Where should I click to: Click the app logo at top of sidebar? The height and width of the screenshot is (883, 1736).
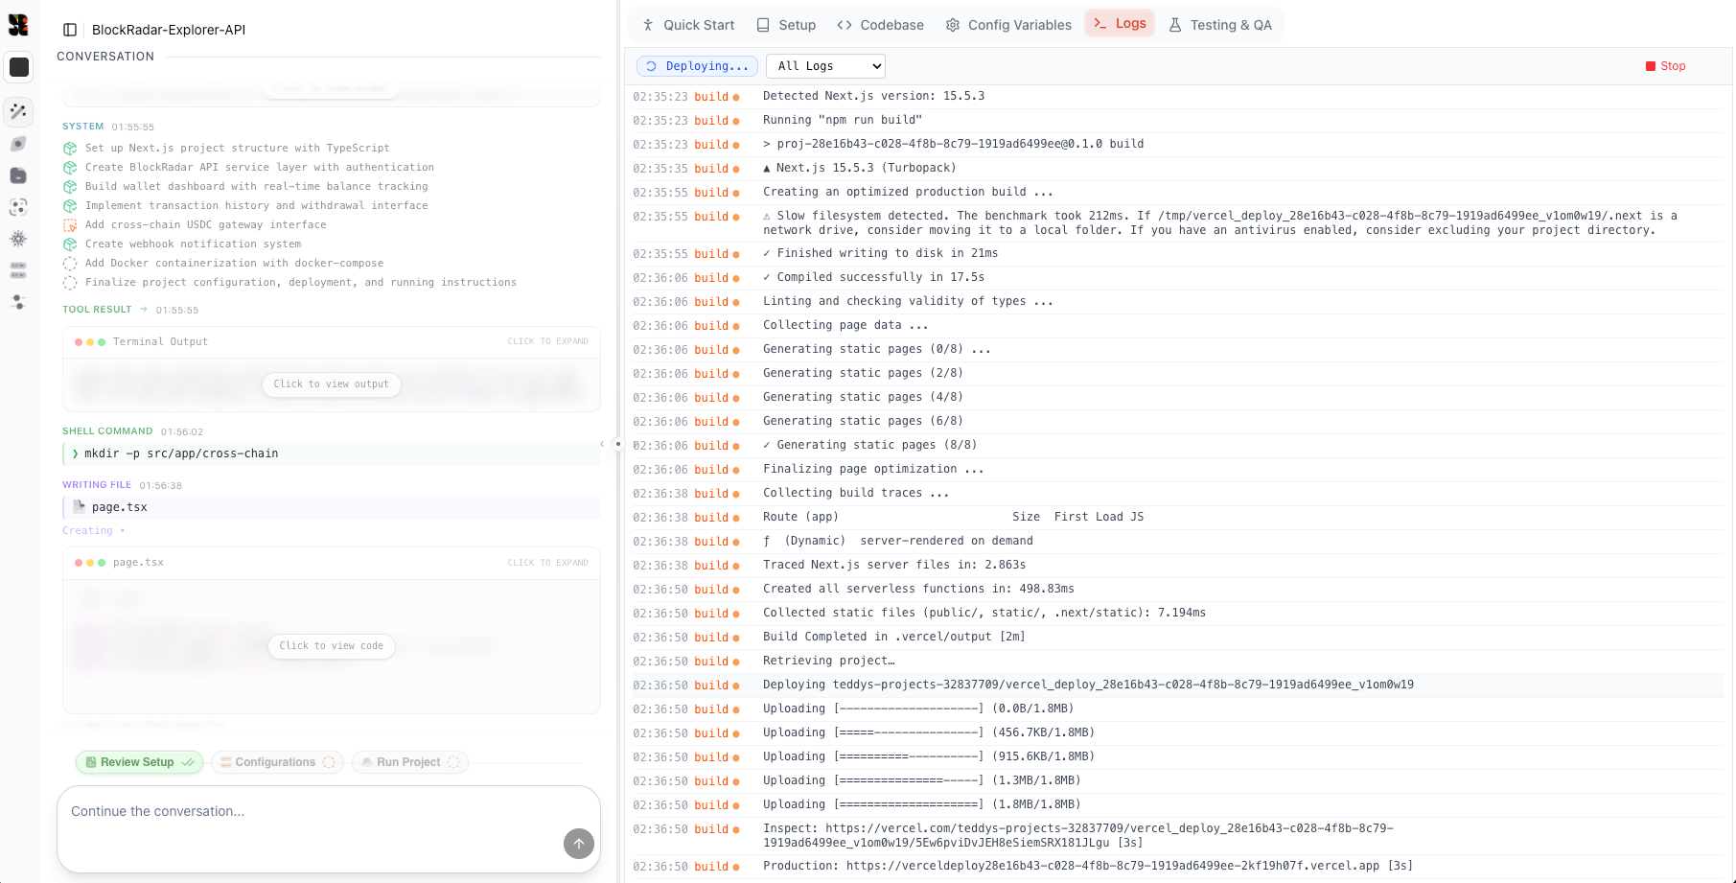pos(18,25)
